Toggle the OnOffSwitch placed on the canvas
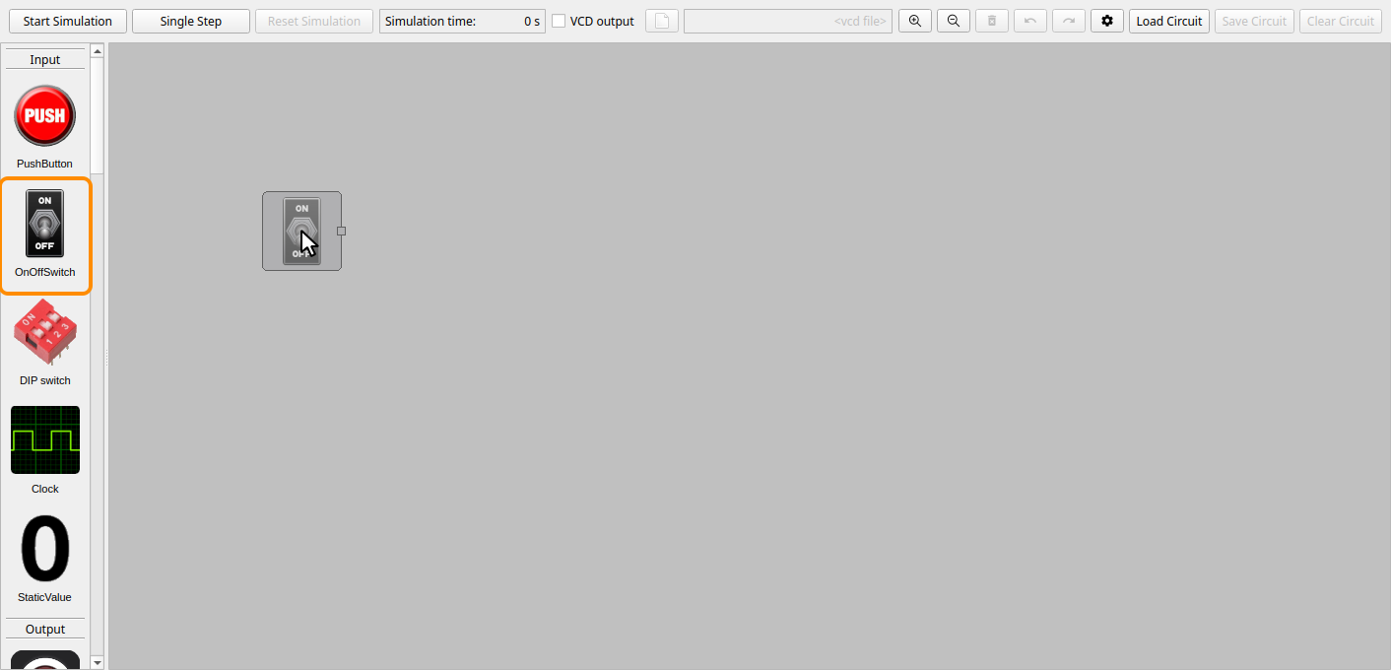Image resolution: width=1391 pixels, height=670 pixels. (301, 231)
